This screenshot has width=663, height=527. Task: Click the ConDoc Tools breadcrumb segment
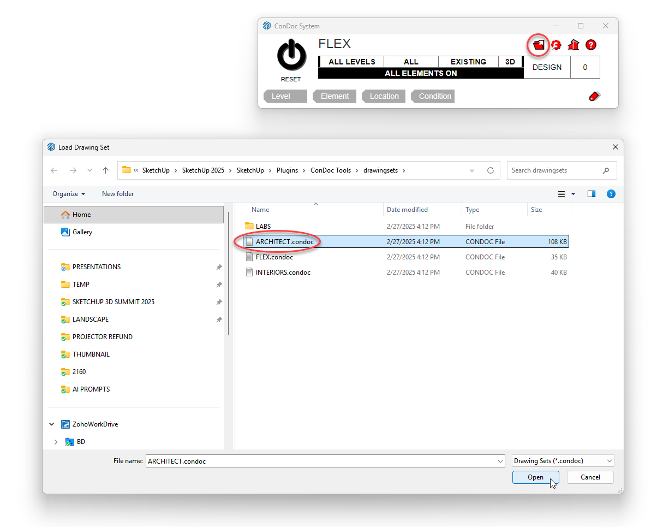[x=331, y=170]
